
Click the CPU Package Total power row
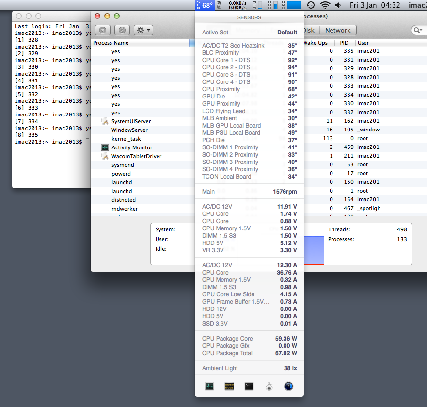coord(249,353)
